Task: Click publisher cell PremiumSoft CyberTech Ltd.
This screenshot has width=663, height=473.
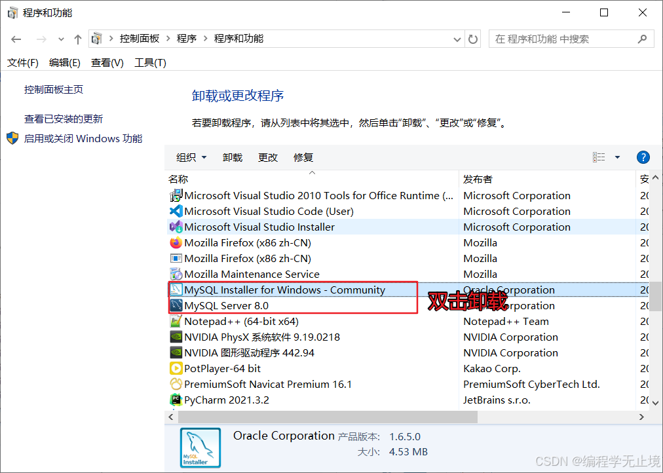Action: click(531, 384)
